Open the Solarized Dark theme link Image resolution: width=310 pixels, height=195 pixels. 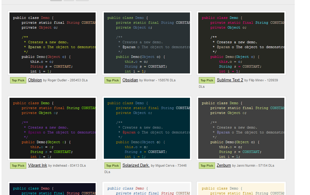[136, 165]
